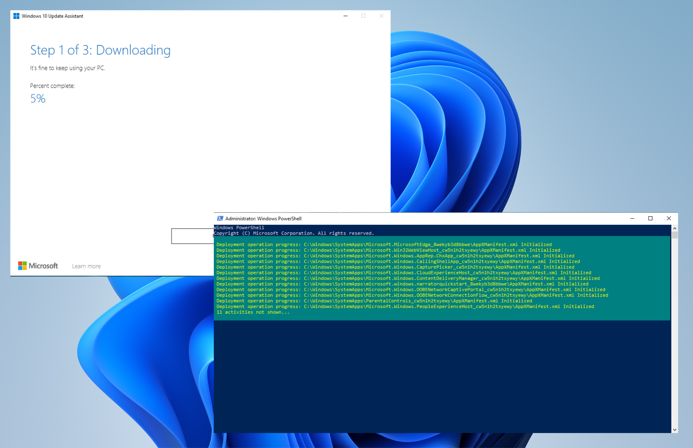Minimize the Administrator PowerShell window
This screenshot has width=693, height=448.
[x=632, y=218]
